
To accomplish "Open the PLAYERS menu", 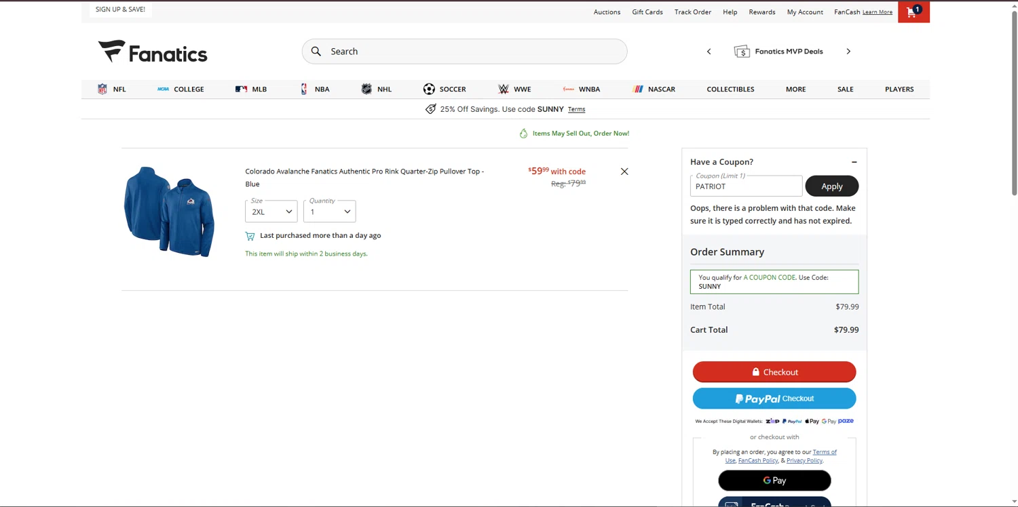I will (x=899, y=89).
